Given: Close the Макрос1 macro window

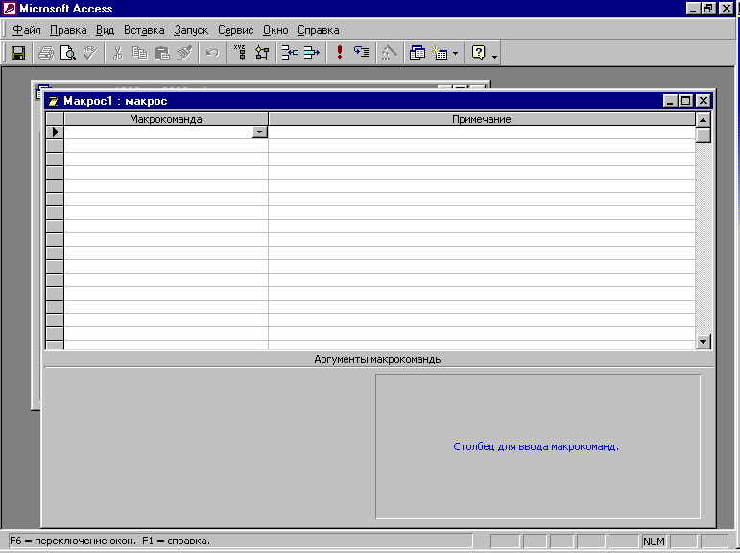Looking at the screenshot, I should click(704, 101).
